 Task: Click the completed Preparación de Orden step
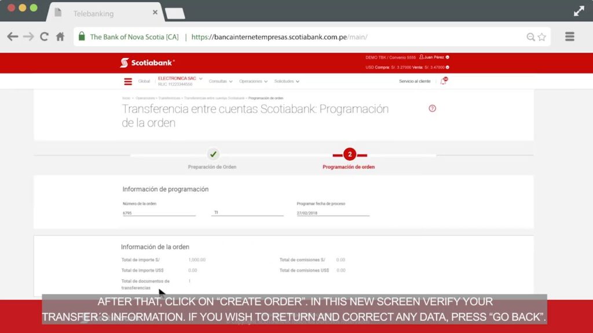click(213, 155)
